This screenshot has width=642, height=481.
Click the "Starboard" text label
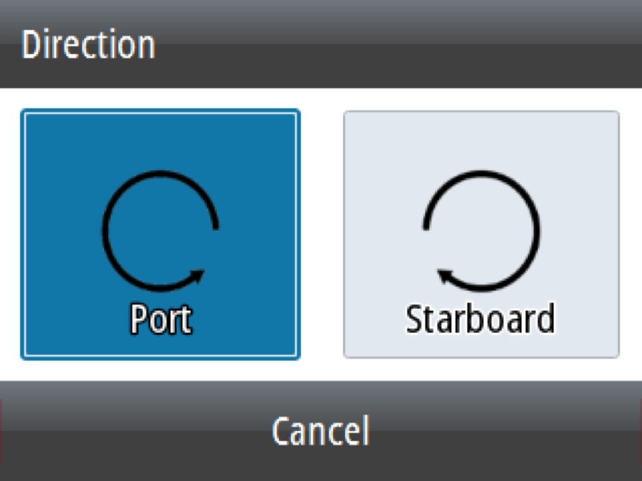(x=480, y=319)
